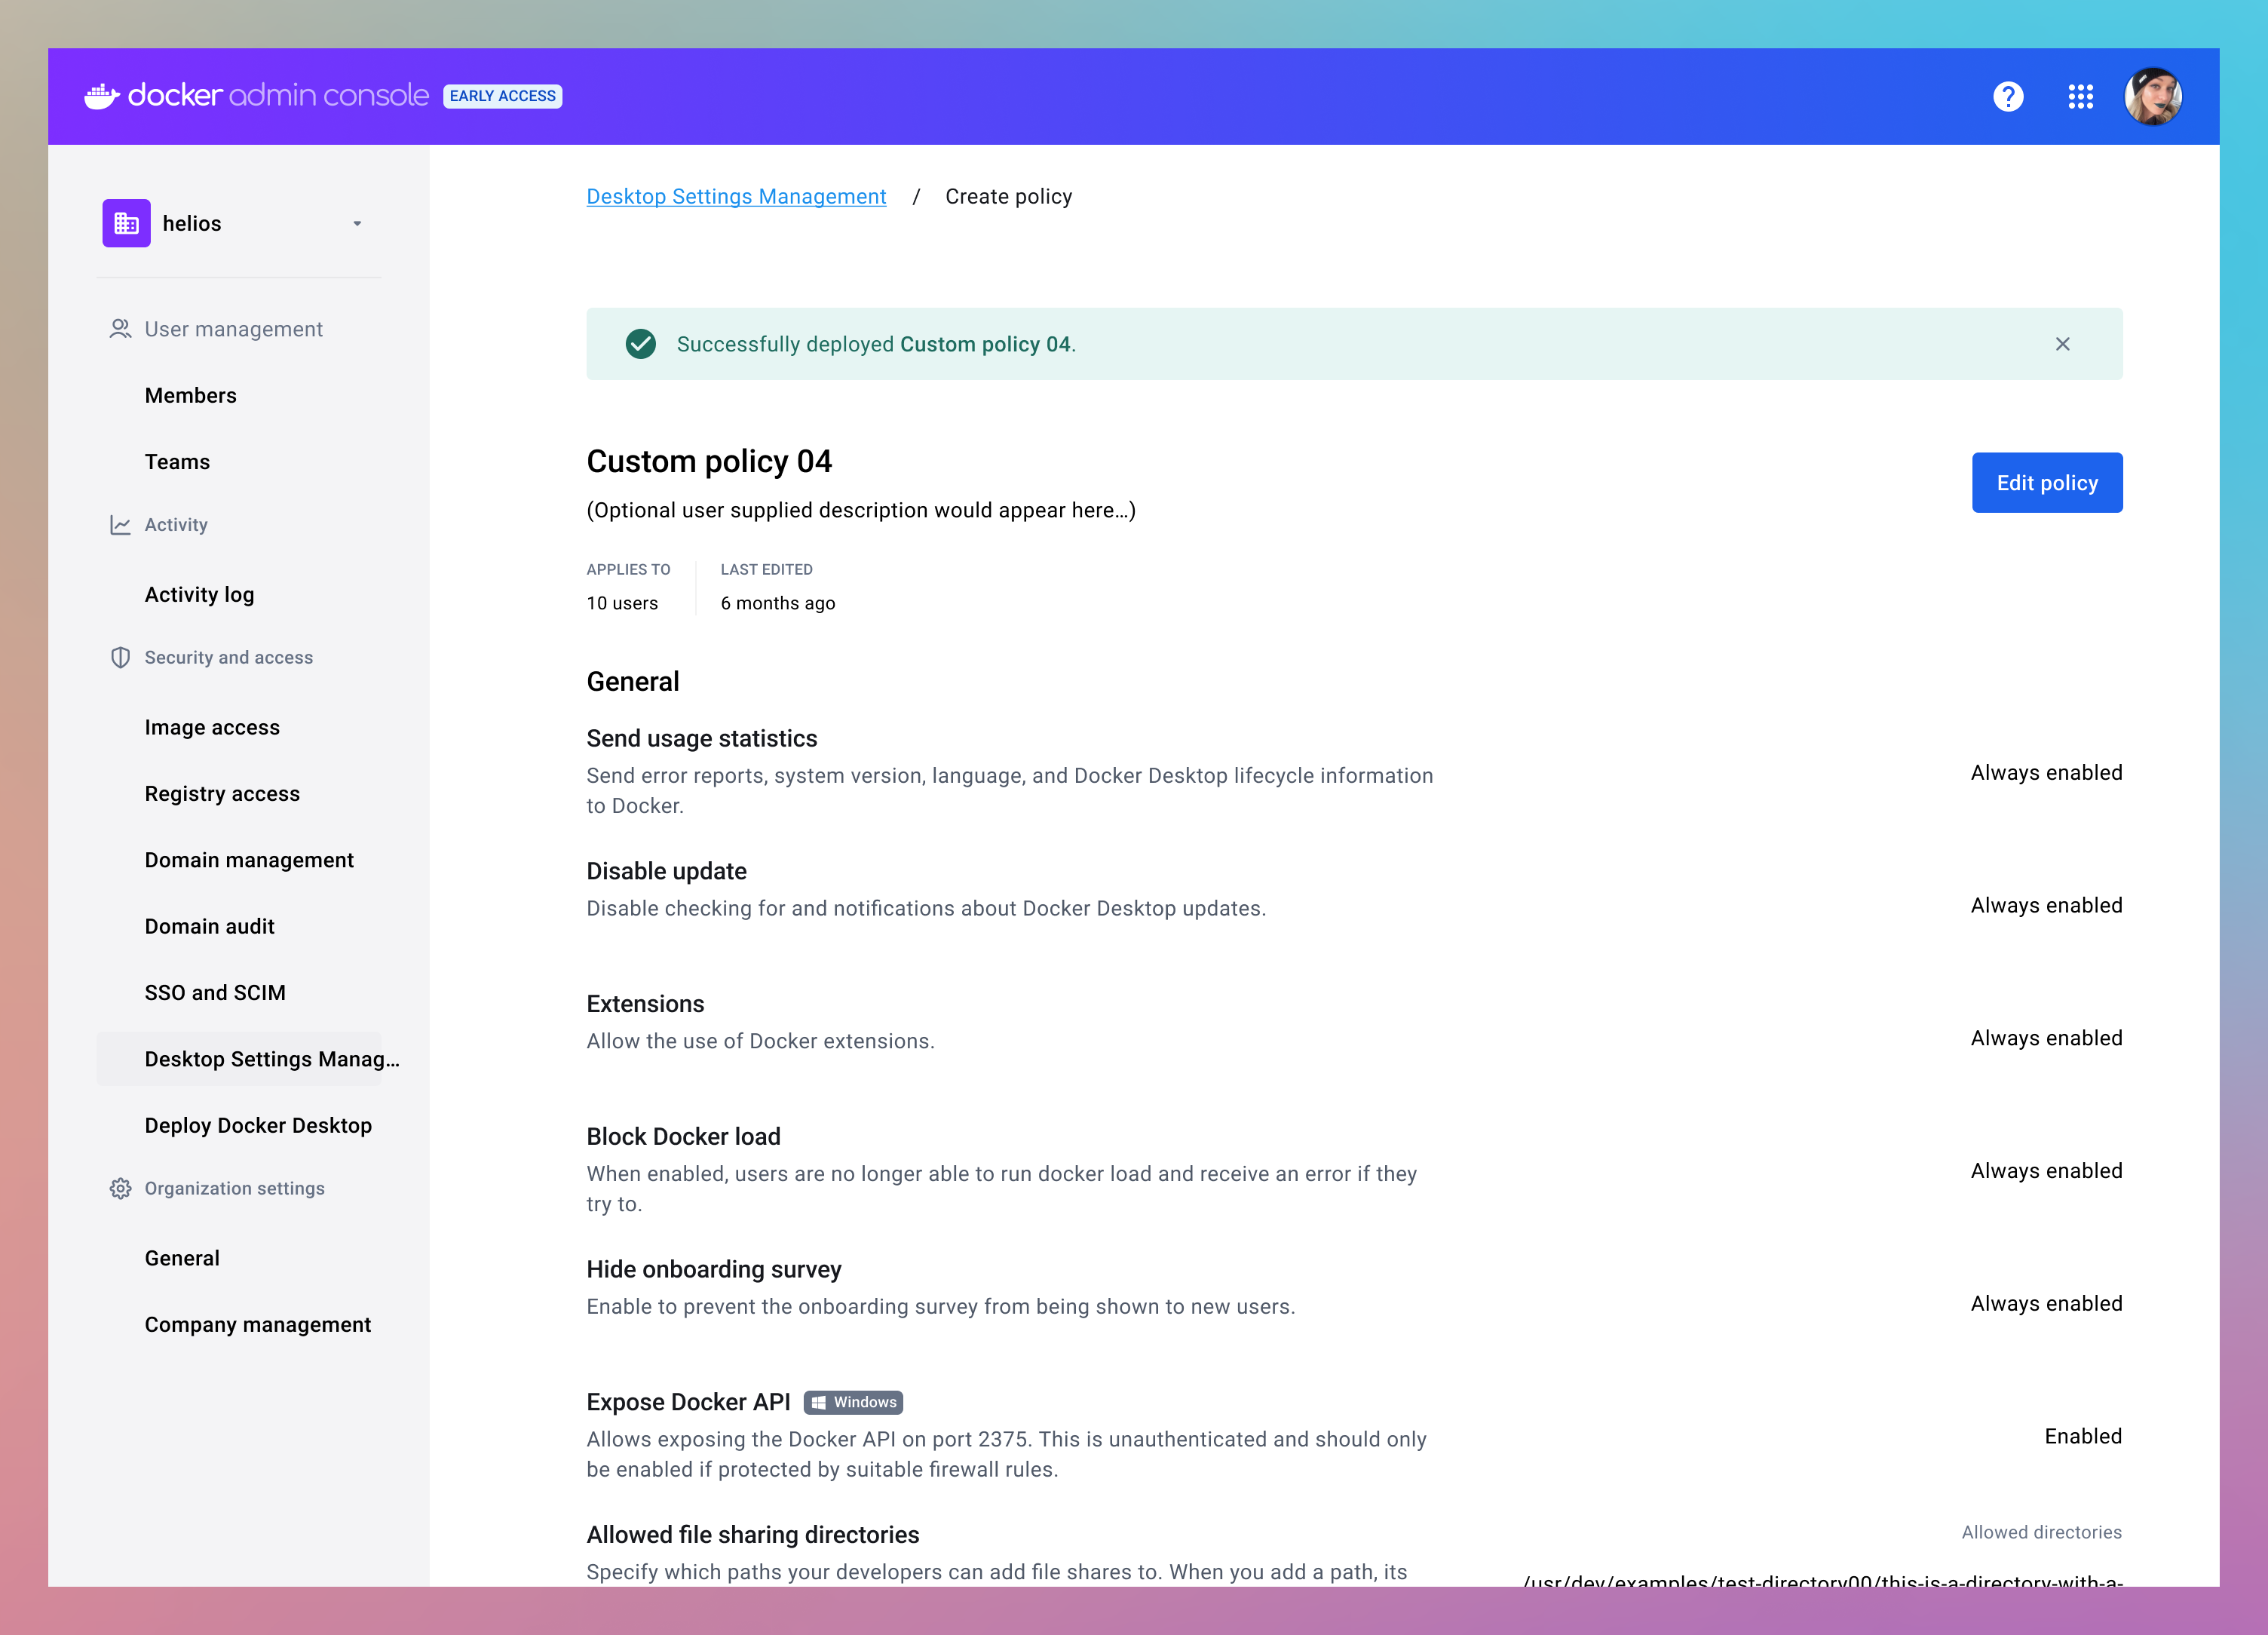Screen dimensions: 2268x1635
Task: Click the user profile avatar
Action: tap(2152, 96)
